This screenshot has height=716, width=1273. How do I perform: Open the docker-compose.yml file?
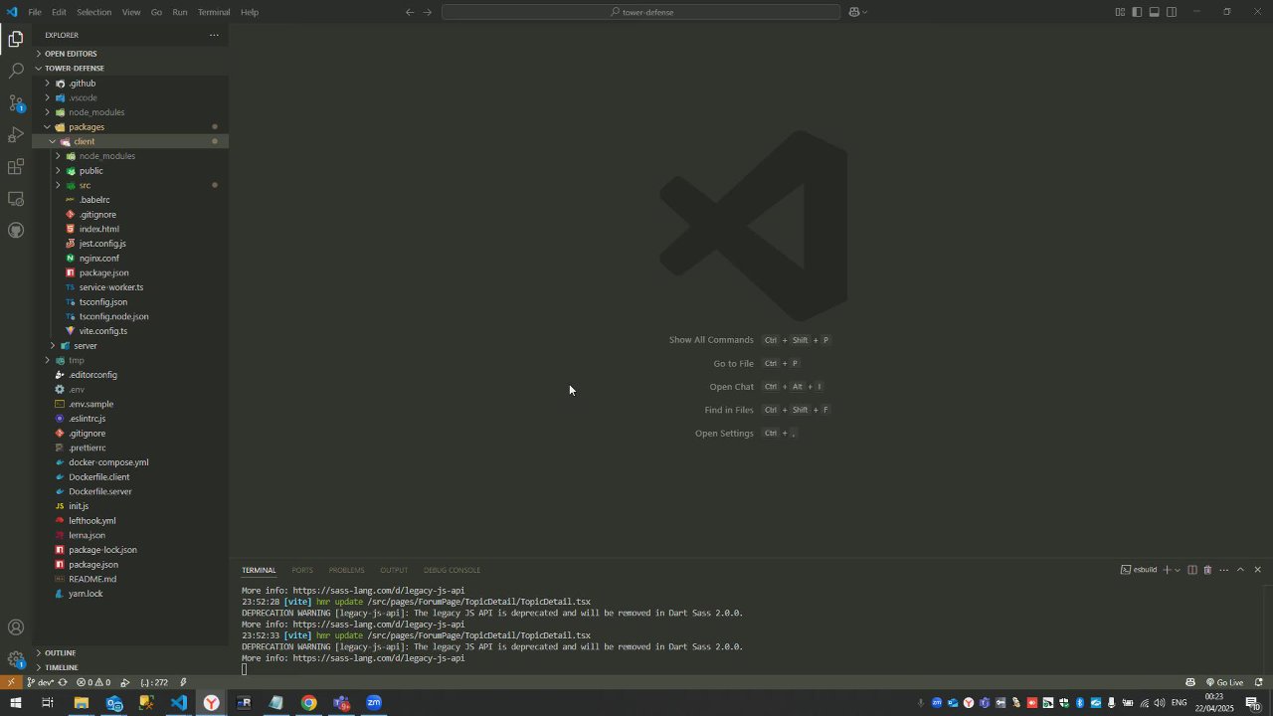pos(130,462)
